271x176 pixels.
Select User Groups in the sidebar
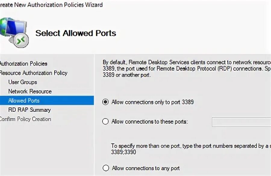click(23, 82)
